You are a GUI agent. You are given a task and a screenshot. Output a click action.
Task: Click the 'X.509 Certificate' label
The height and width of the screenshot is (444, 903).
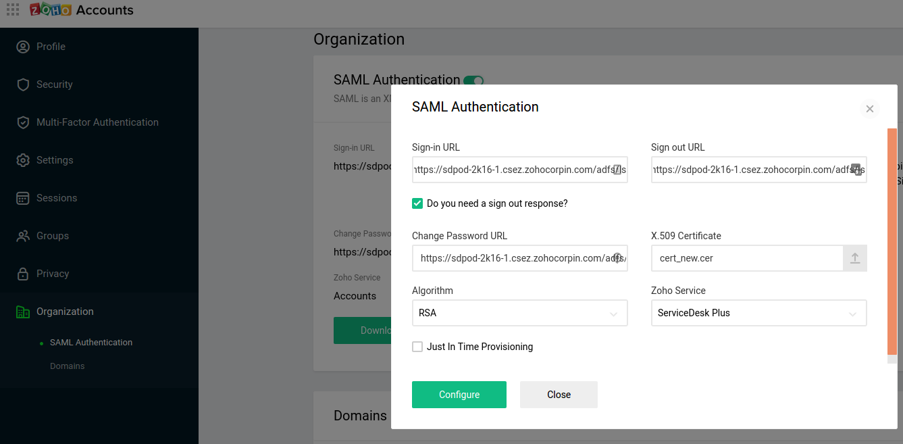686,236
